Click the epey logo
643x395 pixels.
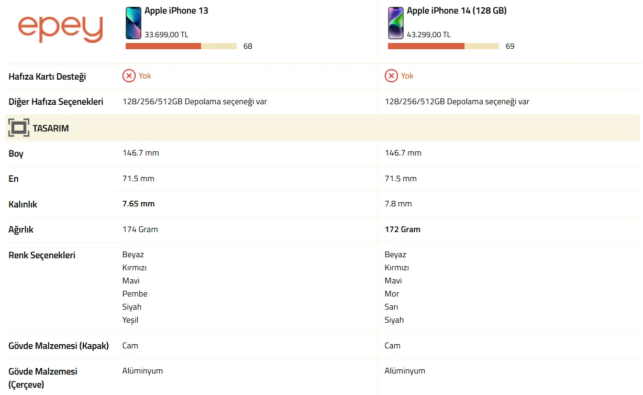click(61, 29)
